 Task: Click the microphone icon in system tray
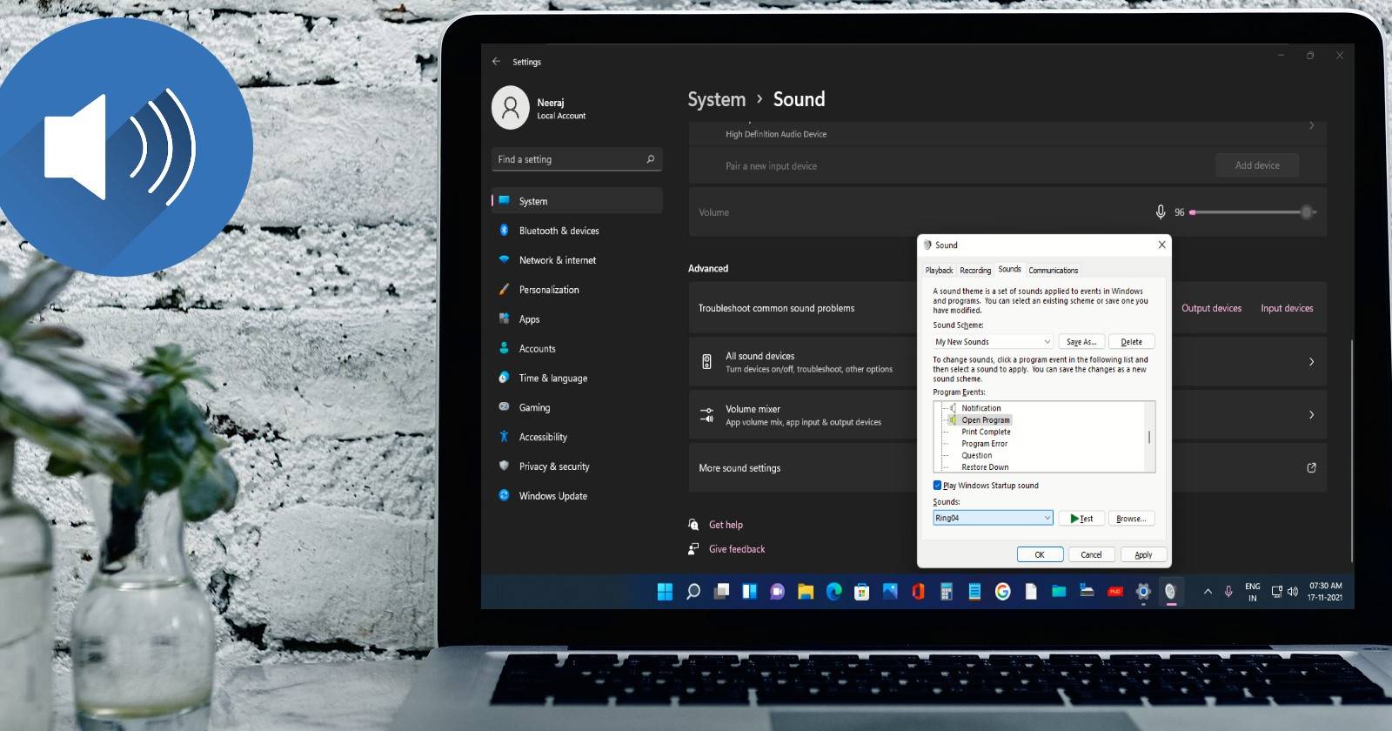[x=1228, y=592]
